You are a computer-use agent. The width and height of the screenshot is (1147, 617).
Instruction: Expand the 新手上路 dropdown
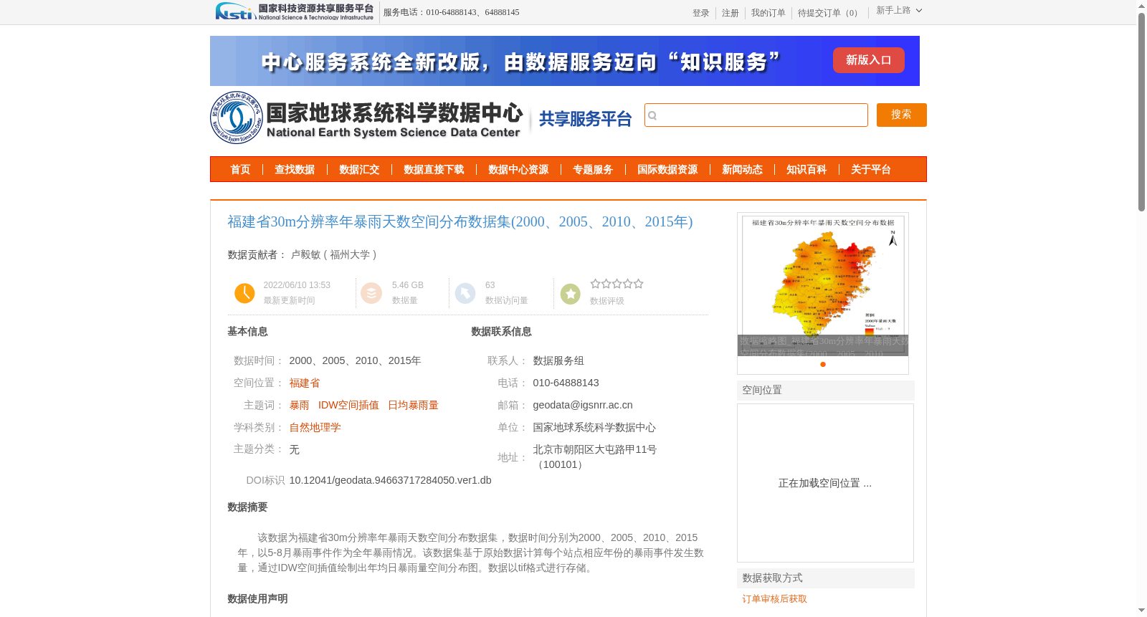click(x=899, y=10)
